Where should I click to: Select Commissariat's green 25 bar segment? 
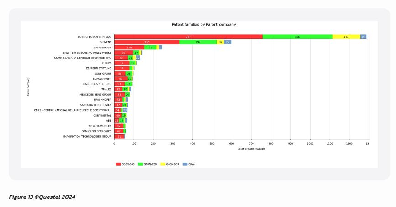(130, 58)
